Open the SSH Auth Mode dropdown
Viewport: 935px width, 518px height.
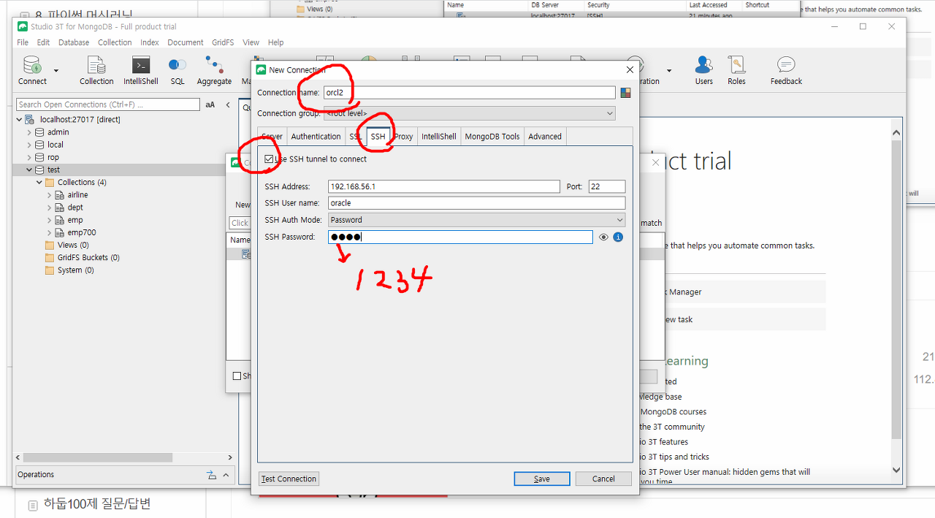click(477, 220)
